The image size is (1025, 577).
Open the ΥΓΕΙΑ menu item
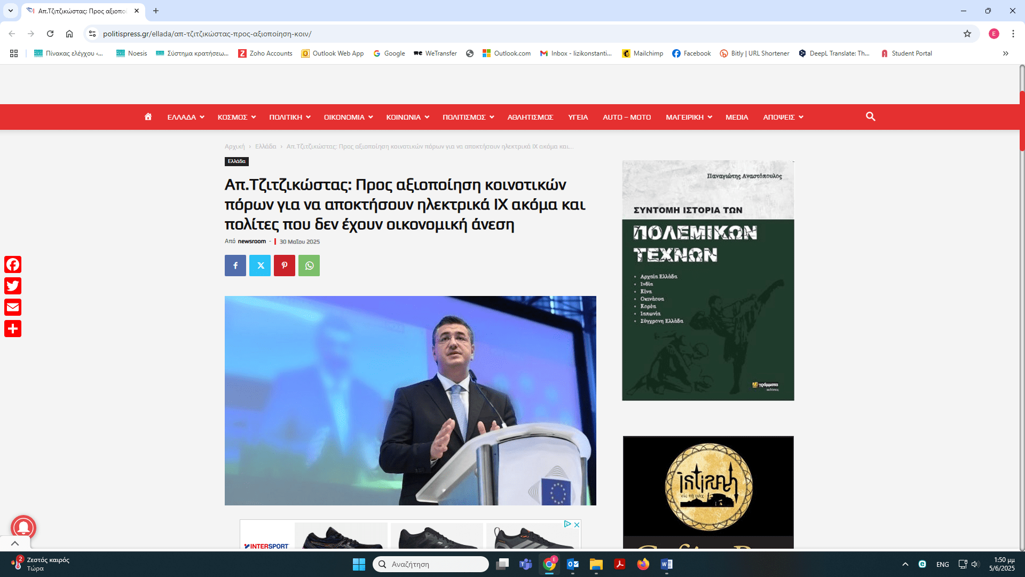pos(578,117)
